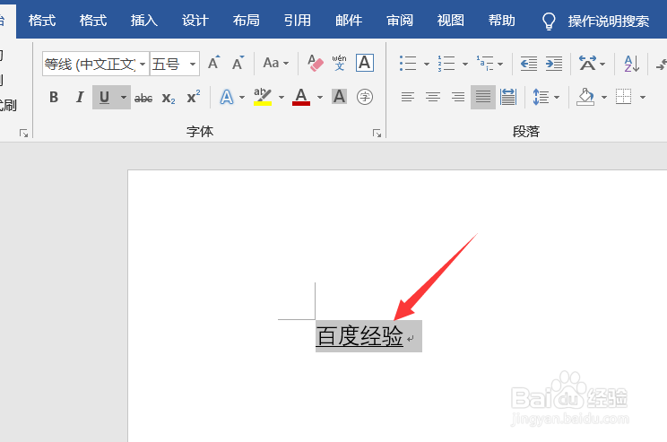Decrease paragraph indent
This screenshot has width=667, height=442.
(529, 64)
